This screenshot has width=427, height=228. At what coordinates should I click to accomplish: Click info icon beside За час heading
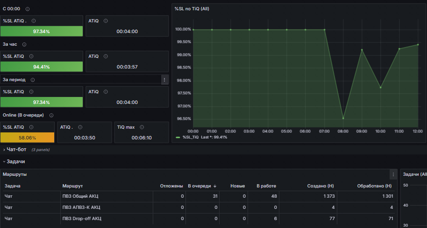click(x=24, y=44)
